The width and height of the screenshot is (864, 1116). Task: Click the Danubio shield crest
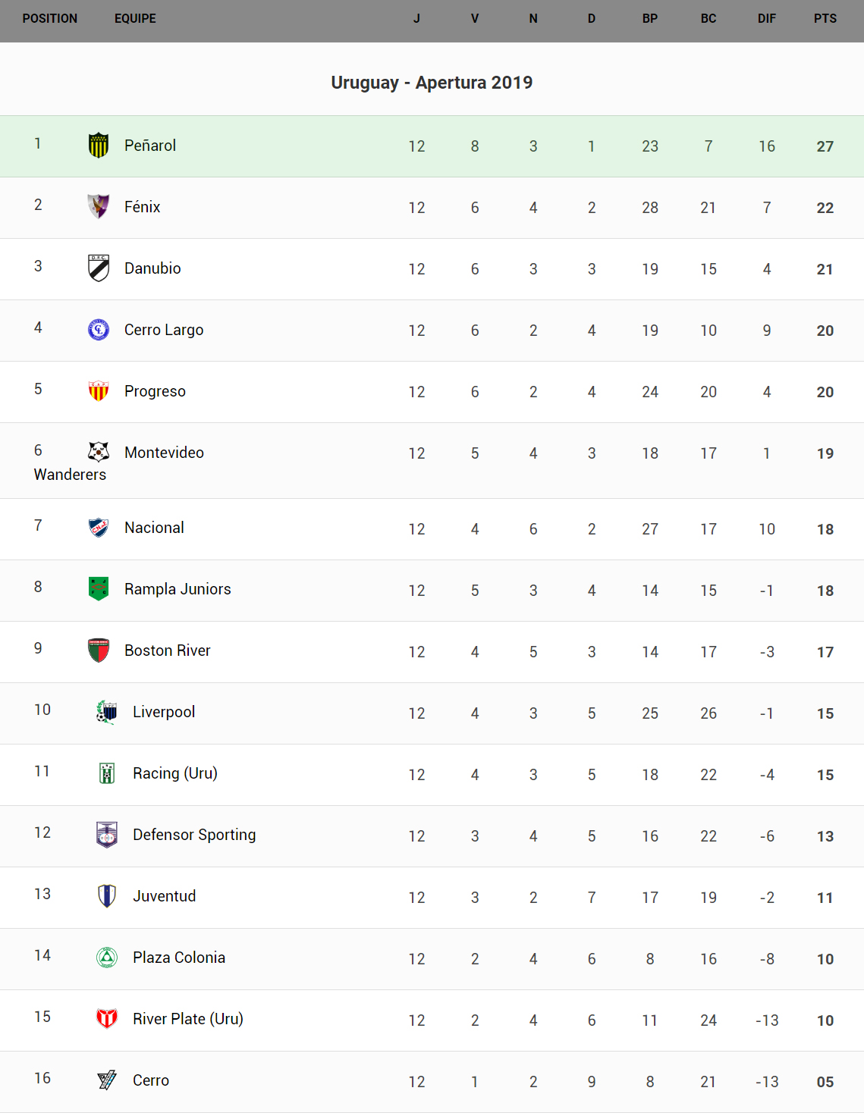tap(99, 268)
